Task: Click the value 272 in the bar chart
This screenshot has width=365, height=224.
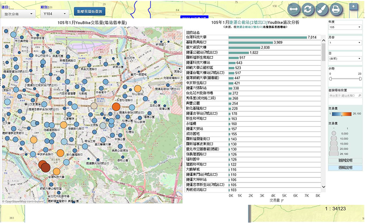Action: click(x=235, y=94)
